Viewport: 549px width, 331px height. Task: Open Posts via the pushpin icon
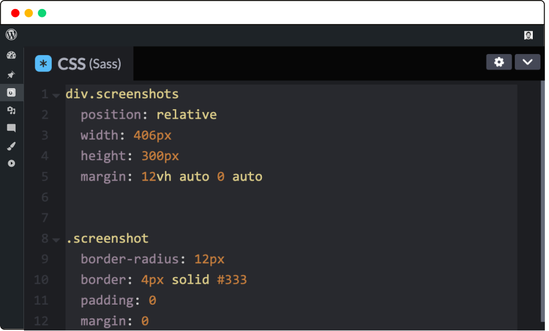pos(11,75)
